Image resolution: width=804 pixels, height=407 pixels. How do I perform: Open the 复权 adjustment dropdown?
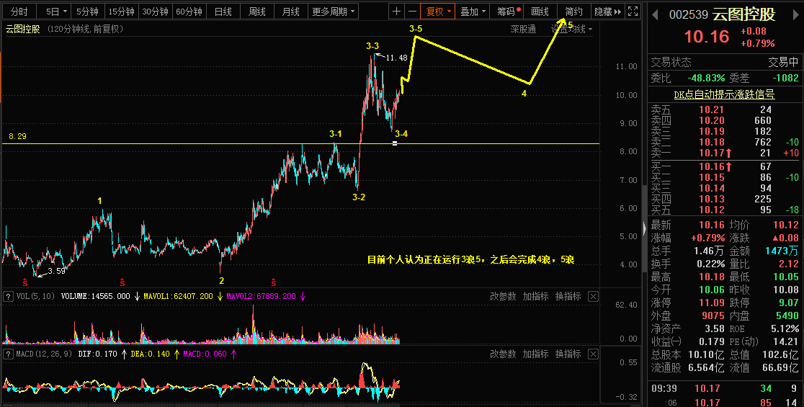tap(439, 12)
